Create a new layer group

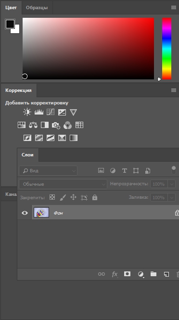(153, 274)
